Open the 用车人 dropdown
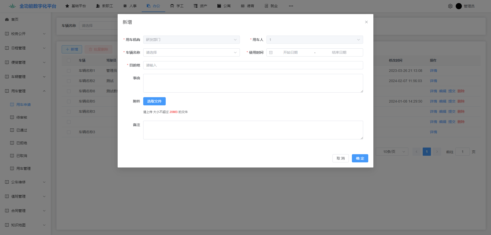Screen dimensions: 491x235 click(315, 40)
